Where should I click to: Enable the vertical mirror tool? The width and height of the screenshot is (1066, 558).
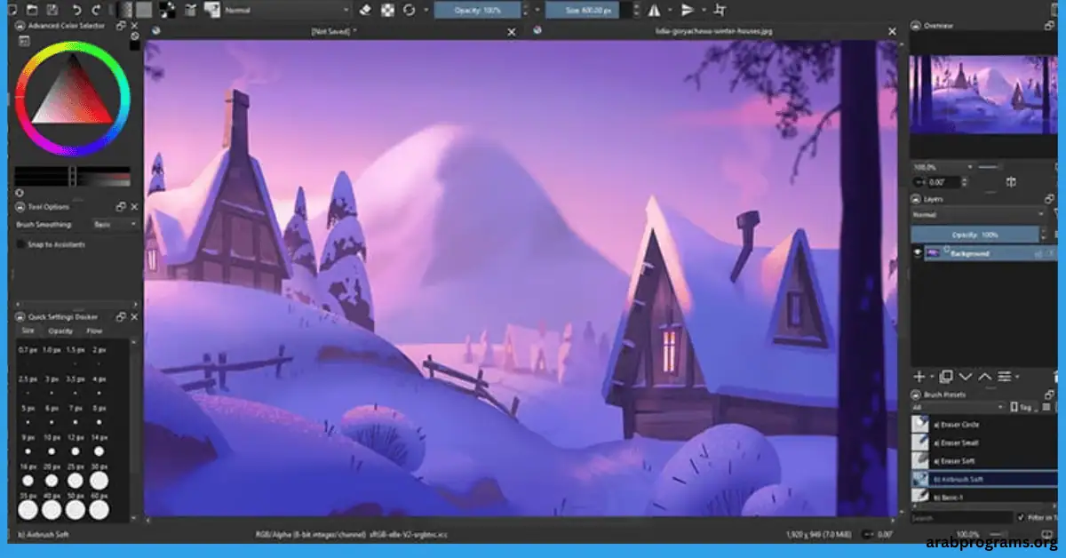coord(687,10)
